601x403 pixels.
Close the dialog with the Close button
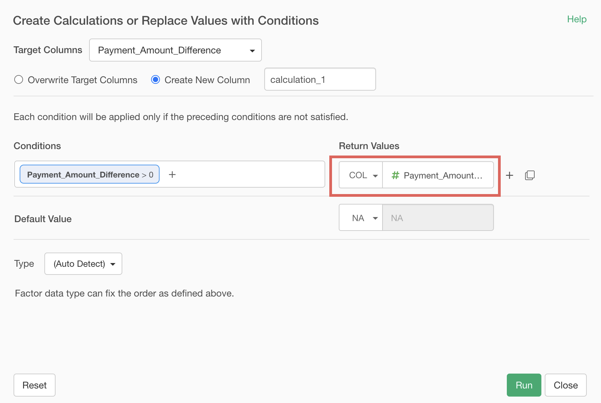pyautogui.click(x=565, y=385)
